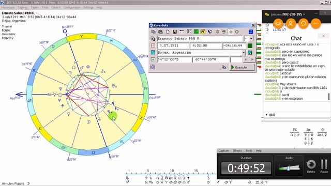Click the Moon symbol in the chart
This screenshot has width=331, height=186.
click(x=88, y=122)
